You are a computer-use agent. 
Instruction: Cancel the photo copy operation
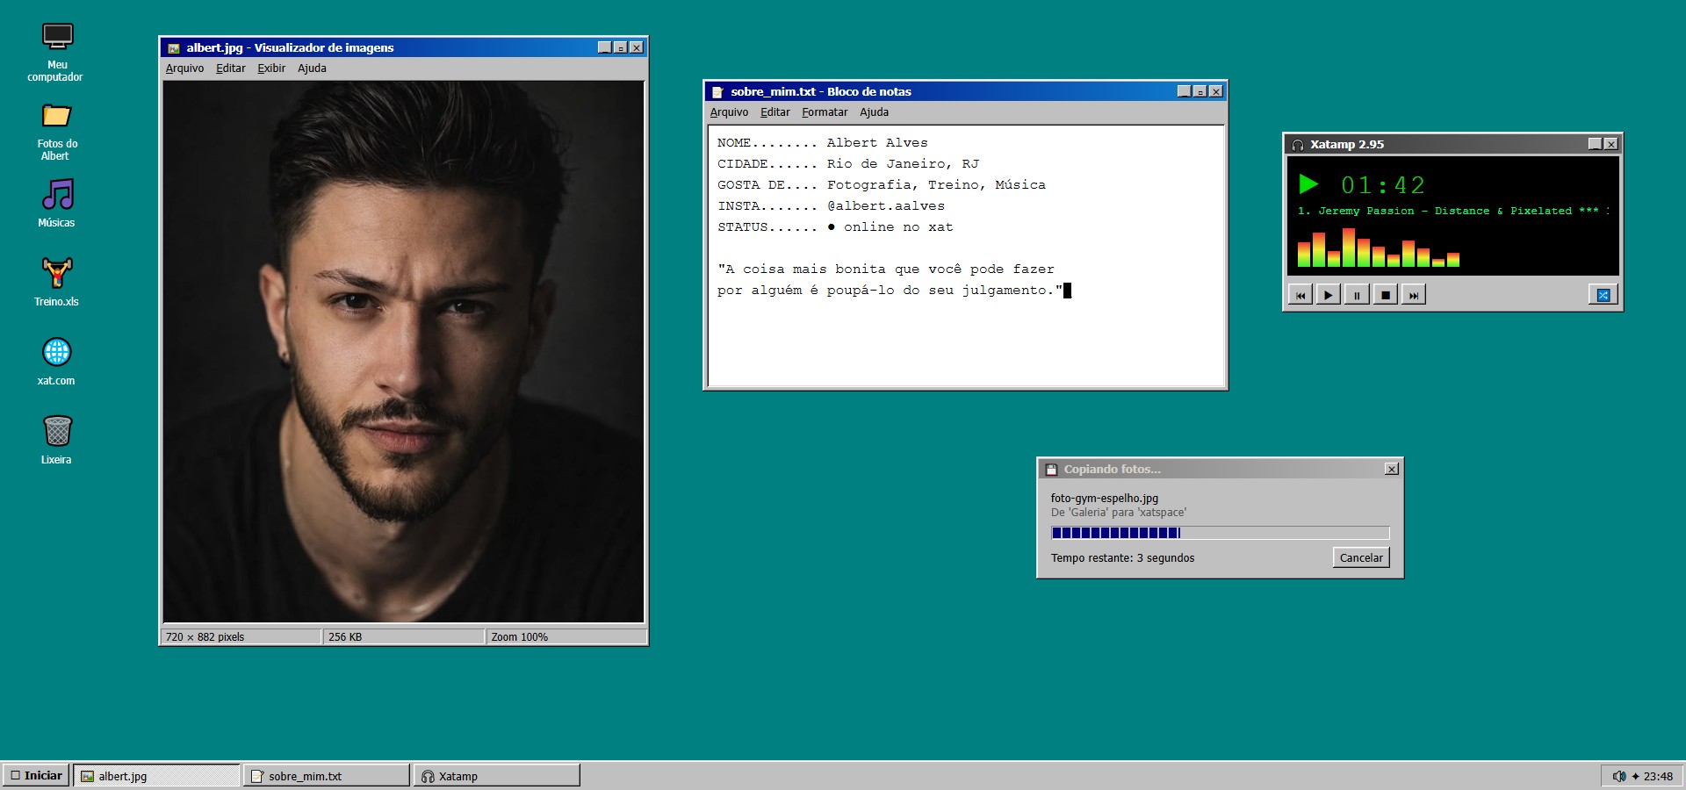(1361, 557)
